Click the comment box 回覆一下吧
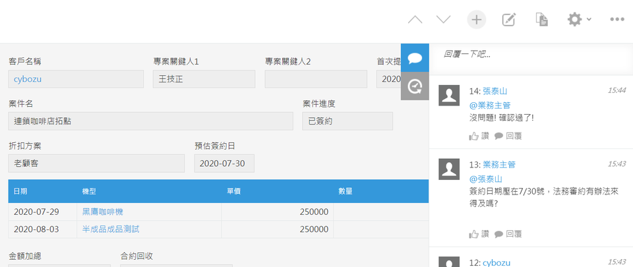Image resolution: width=633 pixels, height=267 pixels. 527,54
